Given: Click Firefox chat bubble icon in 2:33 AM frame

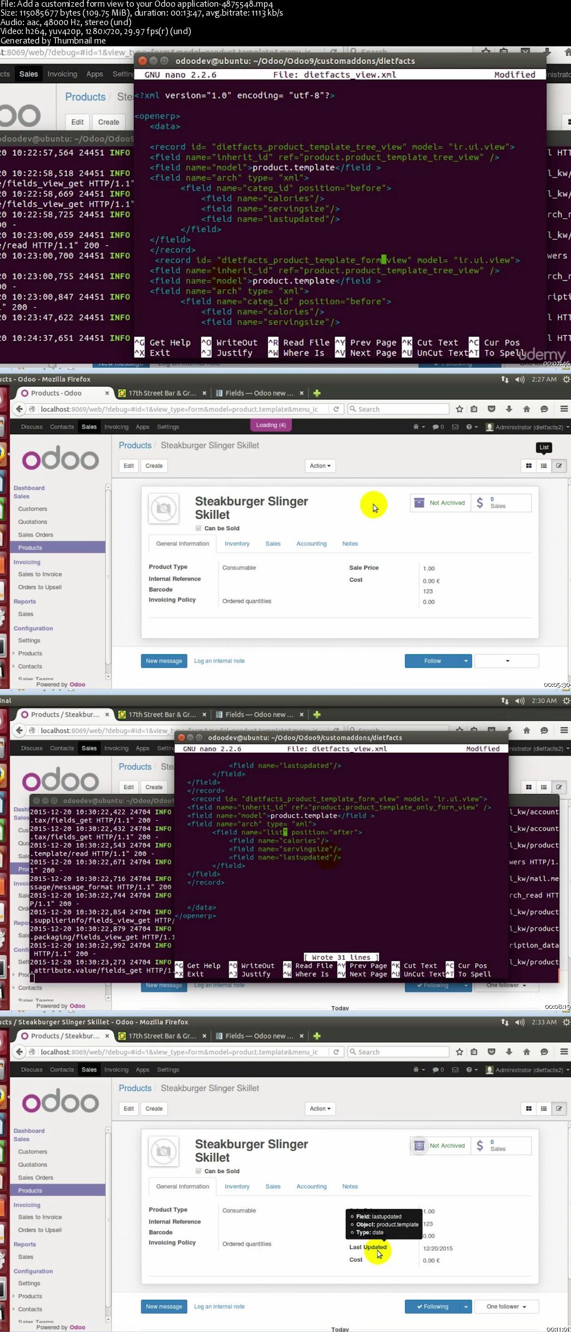Looking at the screenshot, I should pyautogui.click(x=544, y=1052).
